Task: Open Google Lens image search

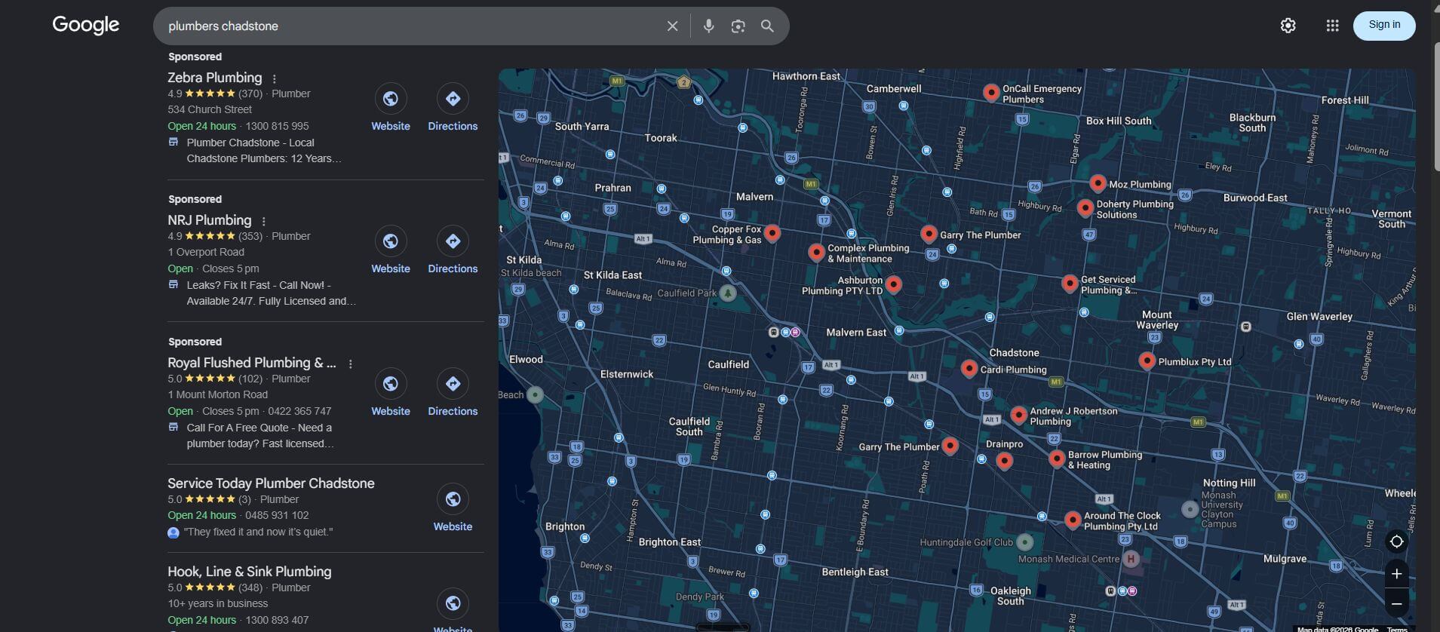Action: click(738, 26)
